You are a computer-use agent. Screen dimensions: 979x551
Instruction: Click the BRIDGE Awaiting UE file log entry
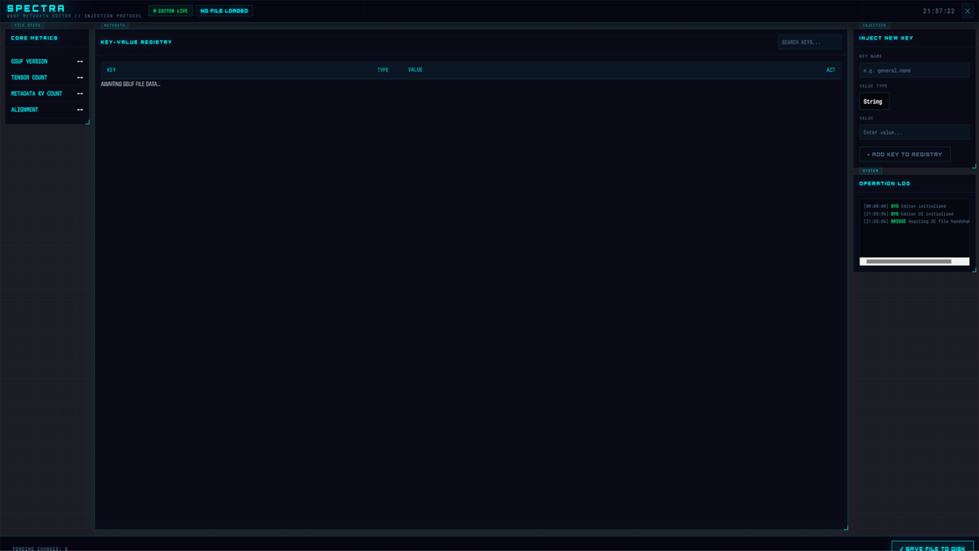pos(916,222)
